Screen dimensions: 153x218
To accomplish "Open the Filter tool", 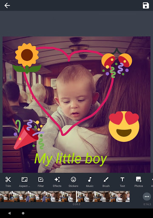I will coord(41,182).
